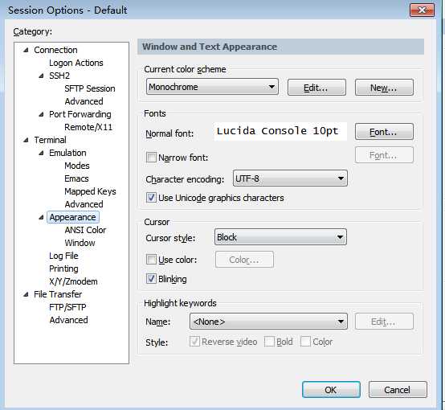Screen dimensions: 445x410
Task: Open the Current color scheme dropdown
Action: point(212,87)
